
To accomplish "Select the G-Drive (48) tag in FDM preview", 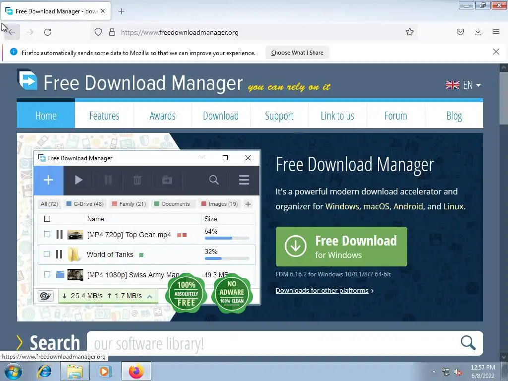I will tap(85, 204).
